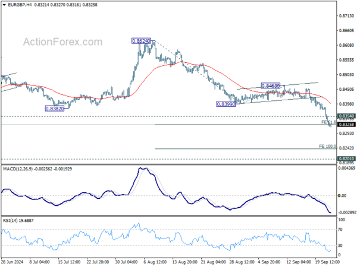Click the RSI 70 level label
This screenshot has width=357, height=267.
[340, 230]
